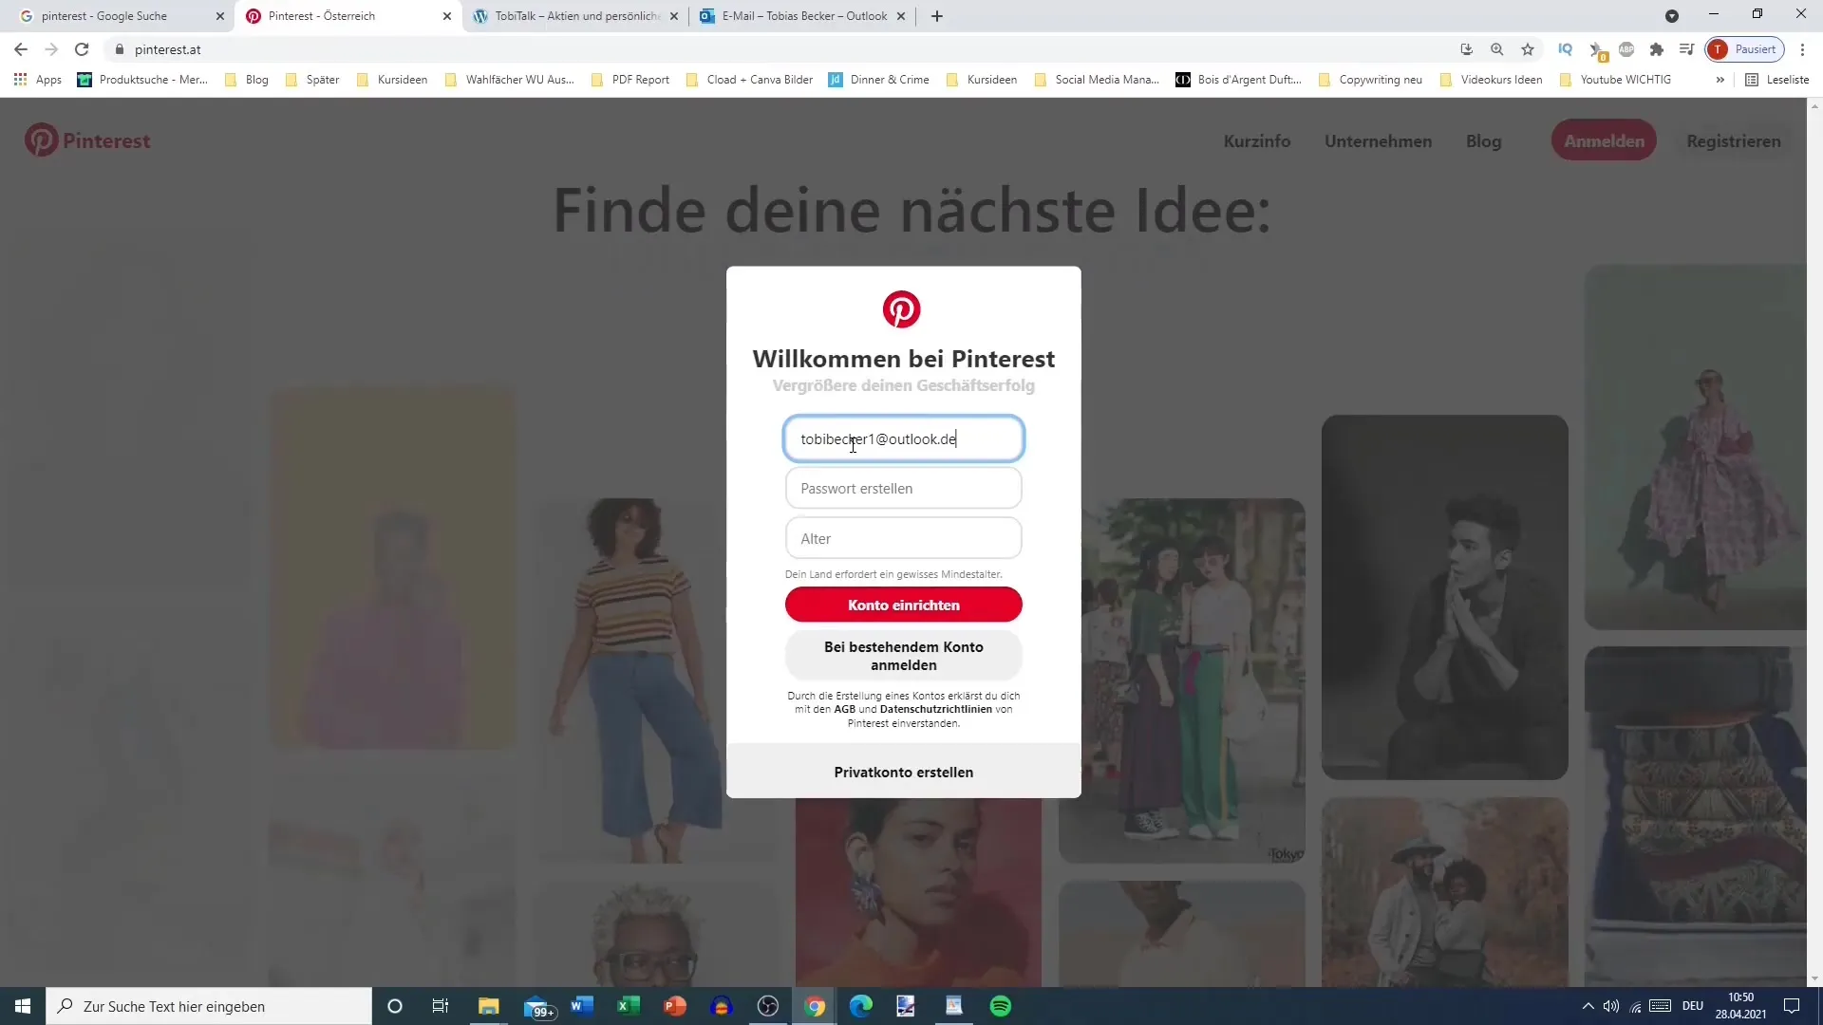
Task: Launch File Explorer from taskbar
Action: coord(489,1006)
